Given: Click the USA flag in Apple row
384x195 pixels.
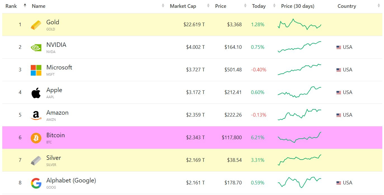Looking at the screenshot, I should coord(338,93).
